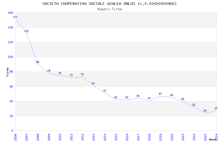
Task: Click the x-axis year label 2023
Action: point(205,137)
